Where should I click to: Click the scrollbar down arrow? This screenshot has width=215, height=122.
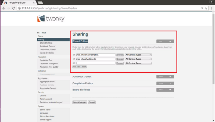(213, 121)
